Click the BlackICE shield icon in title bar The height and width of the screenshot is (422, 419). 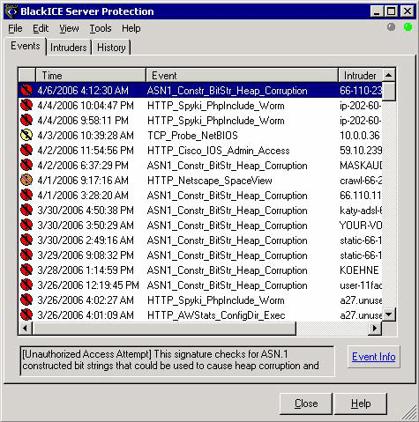click(11, 11)
